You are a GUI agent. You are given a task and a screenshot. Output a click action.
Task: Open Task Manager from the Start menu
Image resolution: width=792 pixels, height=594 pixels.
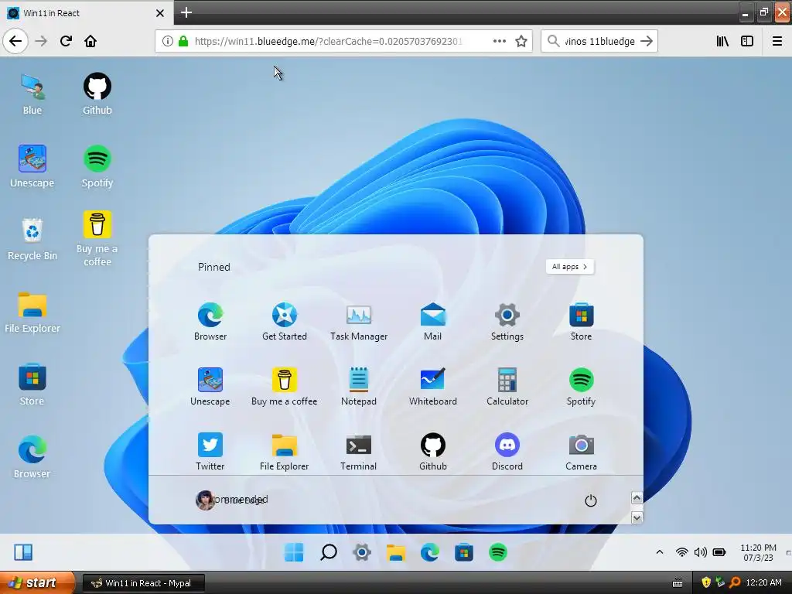click(359, 322)
